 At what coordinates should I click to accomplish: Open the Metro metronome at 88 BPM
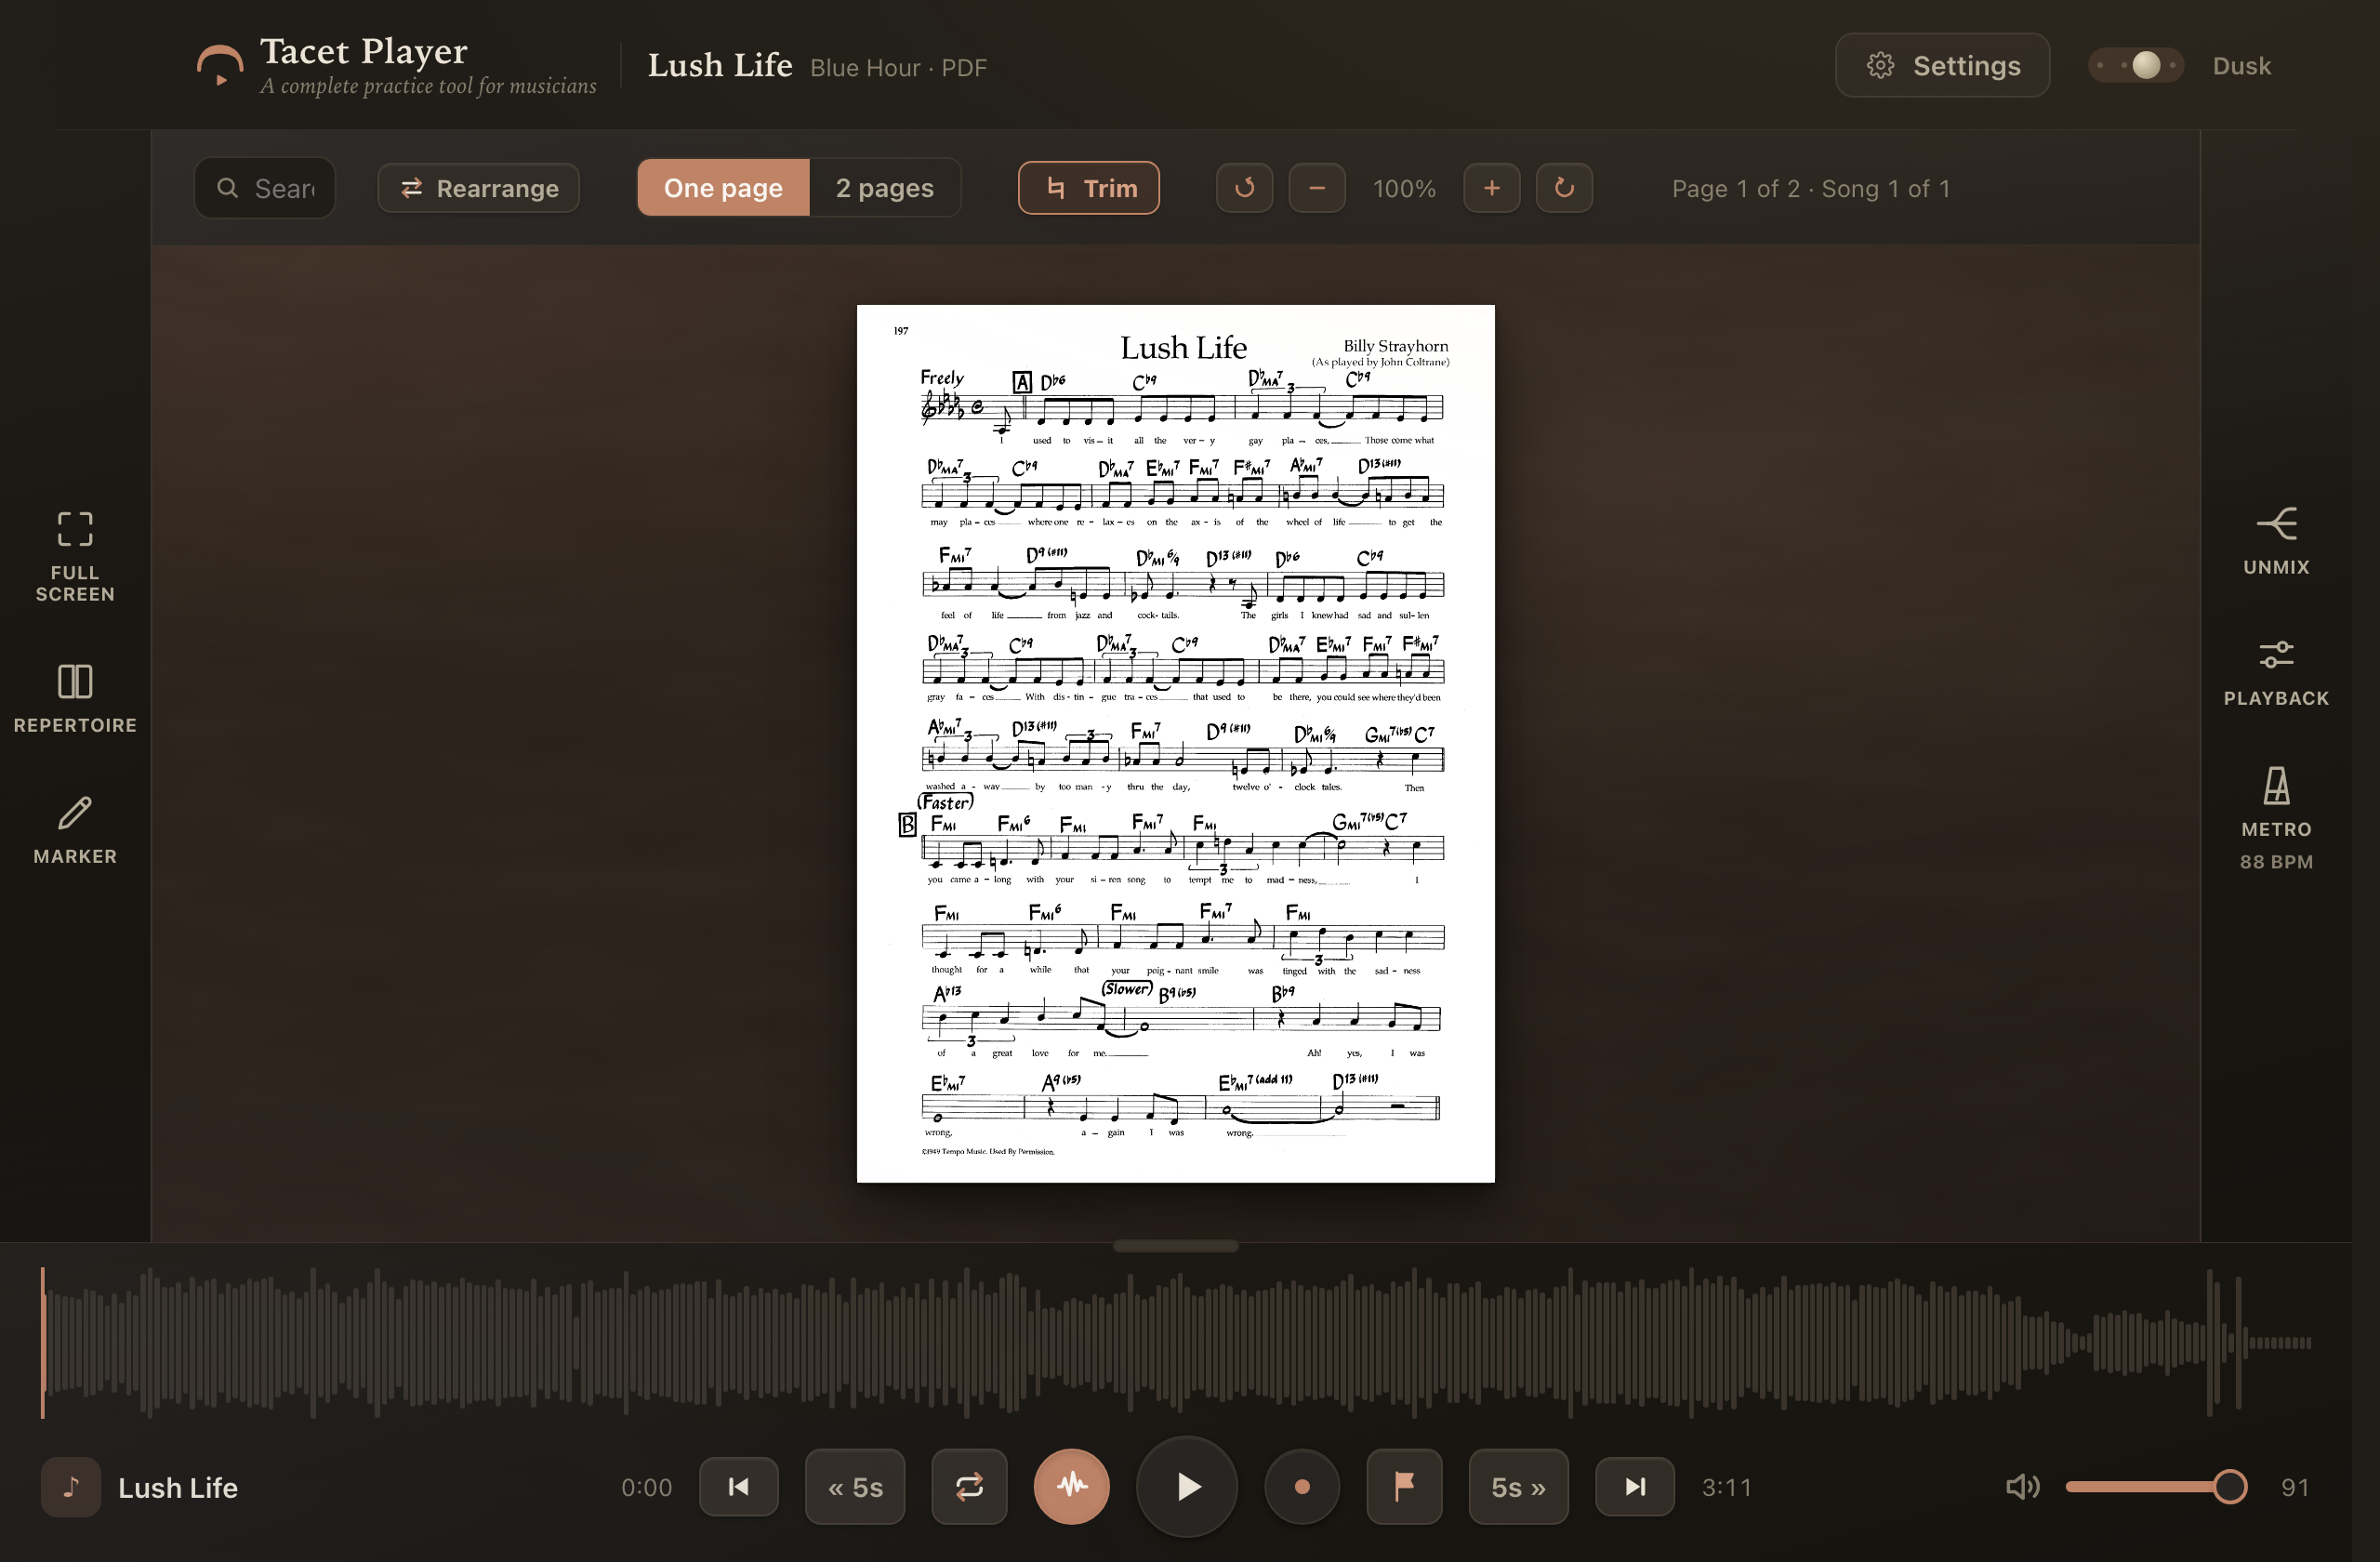click(2276, 818)
